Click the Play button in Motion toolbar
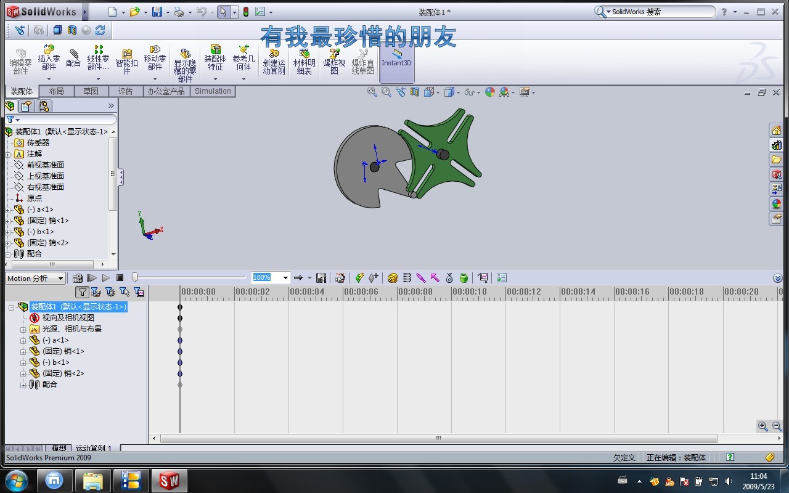789x493 pixels. point(106,278)
